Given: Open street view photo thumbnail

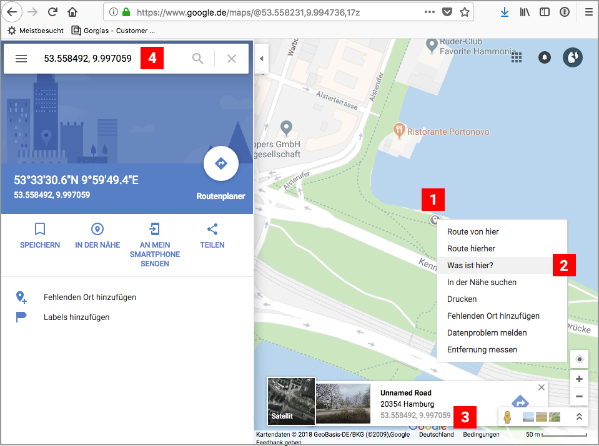Looking at the screenshot, I should 343,403.
